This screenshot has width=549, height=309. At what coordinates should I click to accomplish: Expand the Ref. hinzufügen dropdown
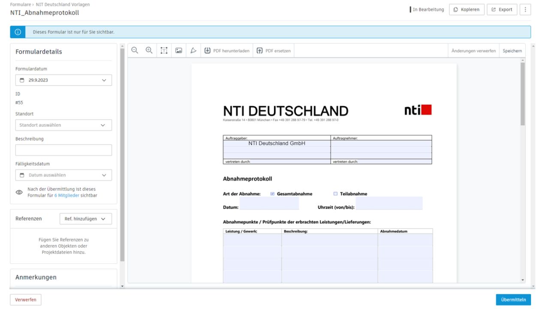(x=85, y=218)
